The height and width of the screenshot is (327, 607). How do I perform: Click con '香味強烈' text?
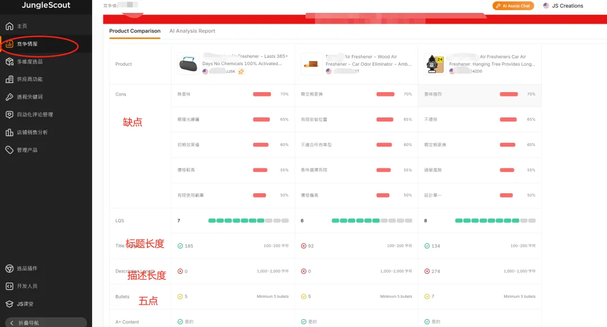[433, 94]
